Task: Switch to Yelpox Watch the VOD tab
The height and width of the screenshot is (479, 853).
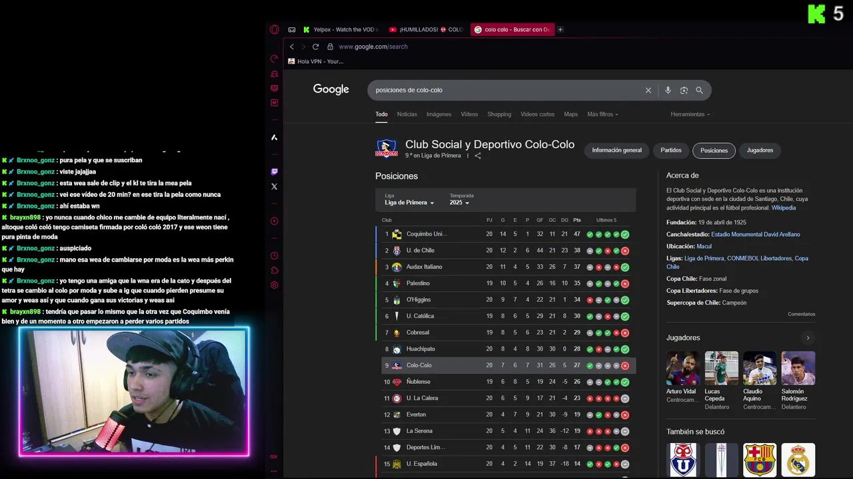Action: click(x=341, y=29)
